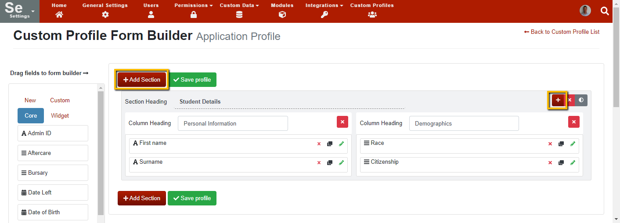Open the Se Settings module switcher
The height and width of the screenshot is (223, 620).
click(x=20, y=11)
